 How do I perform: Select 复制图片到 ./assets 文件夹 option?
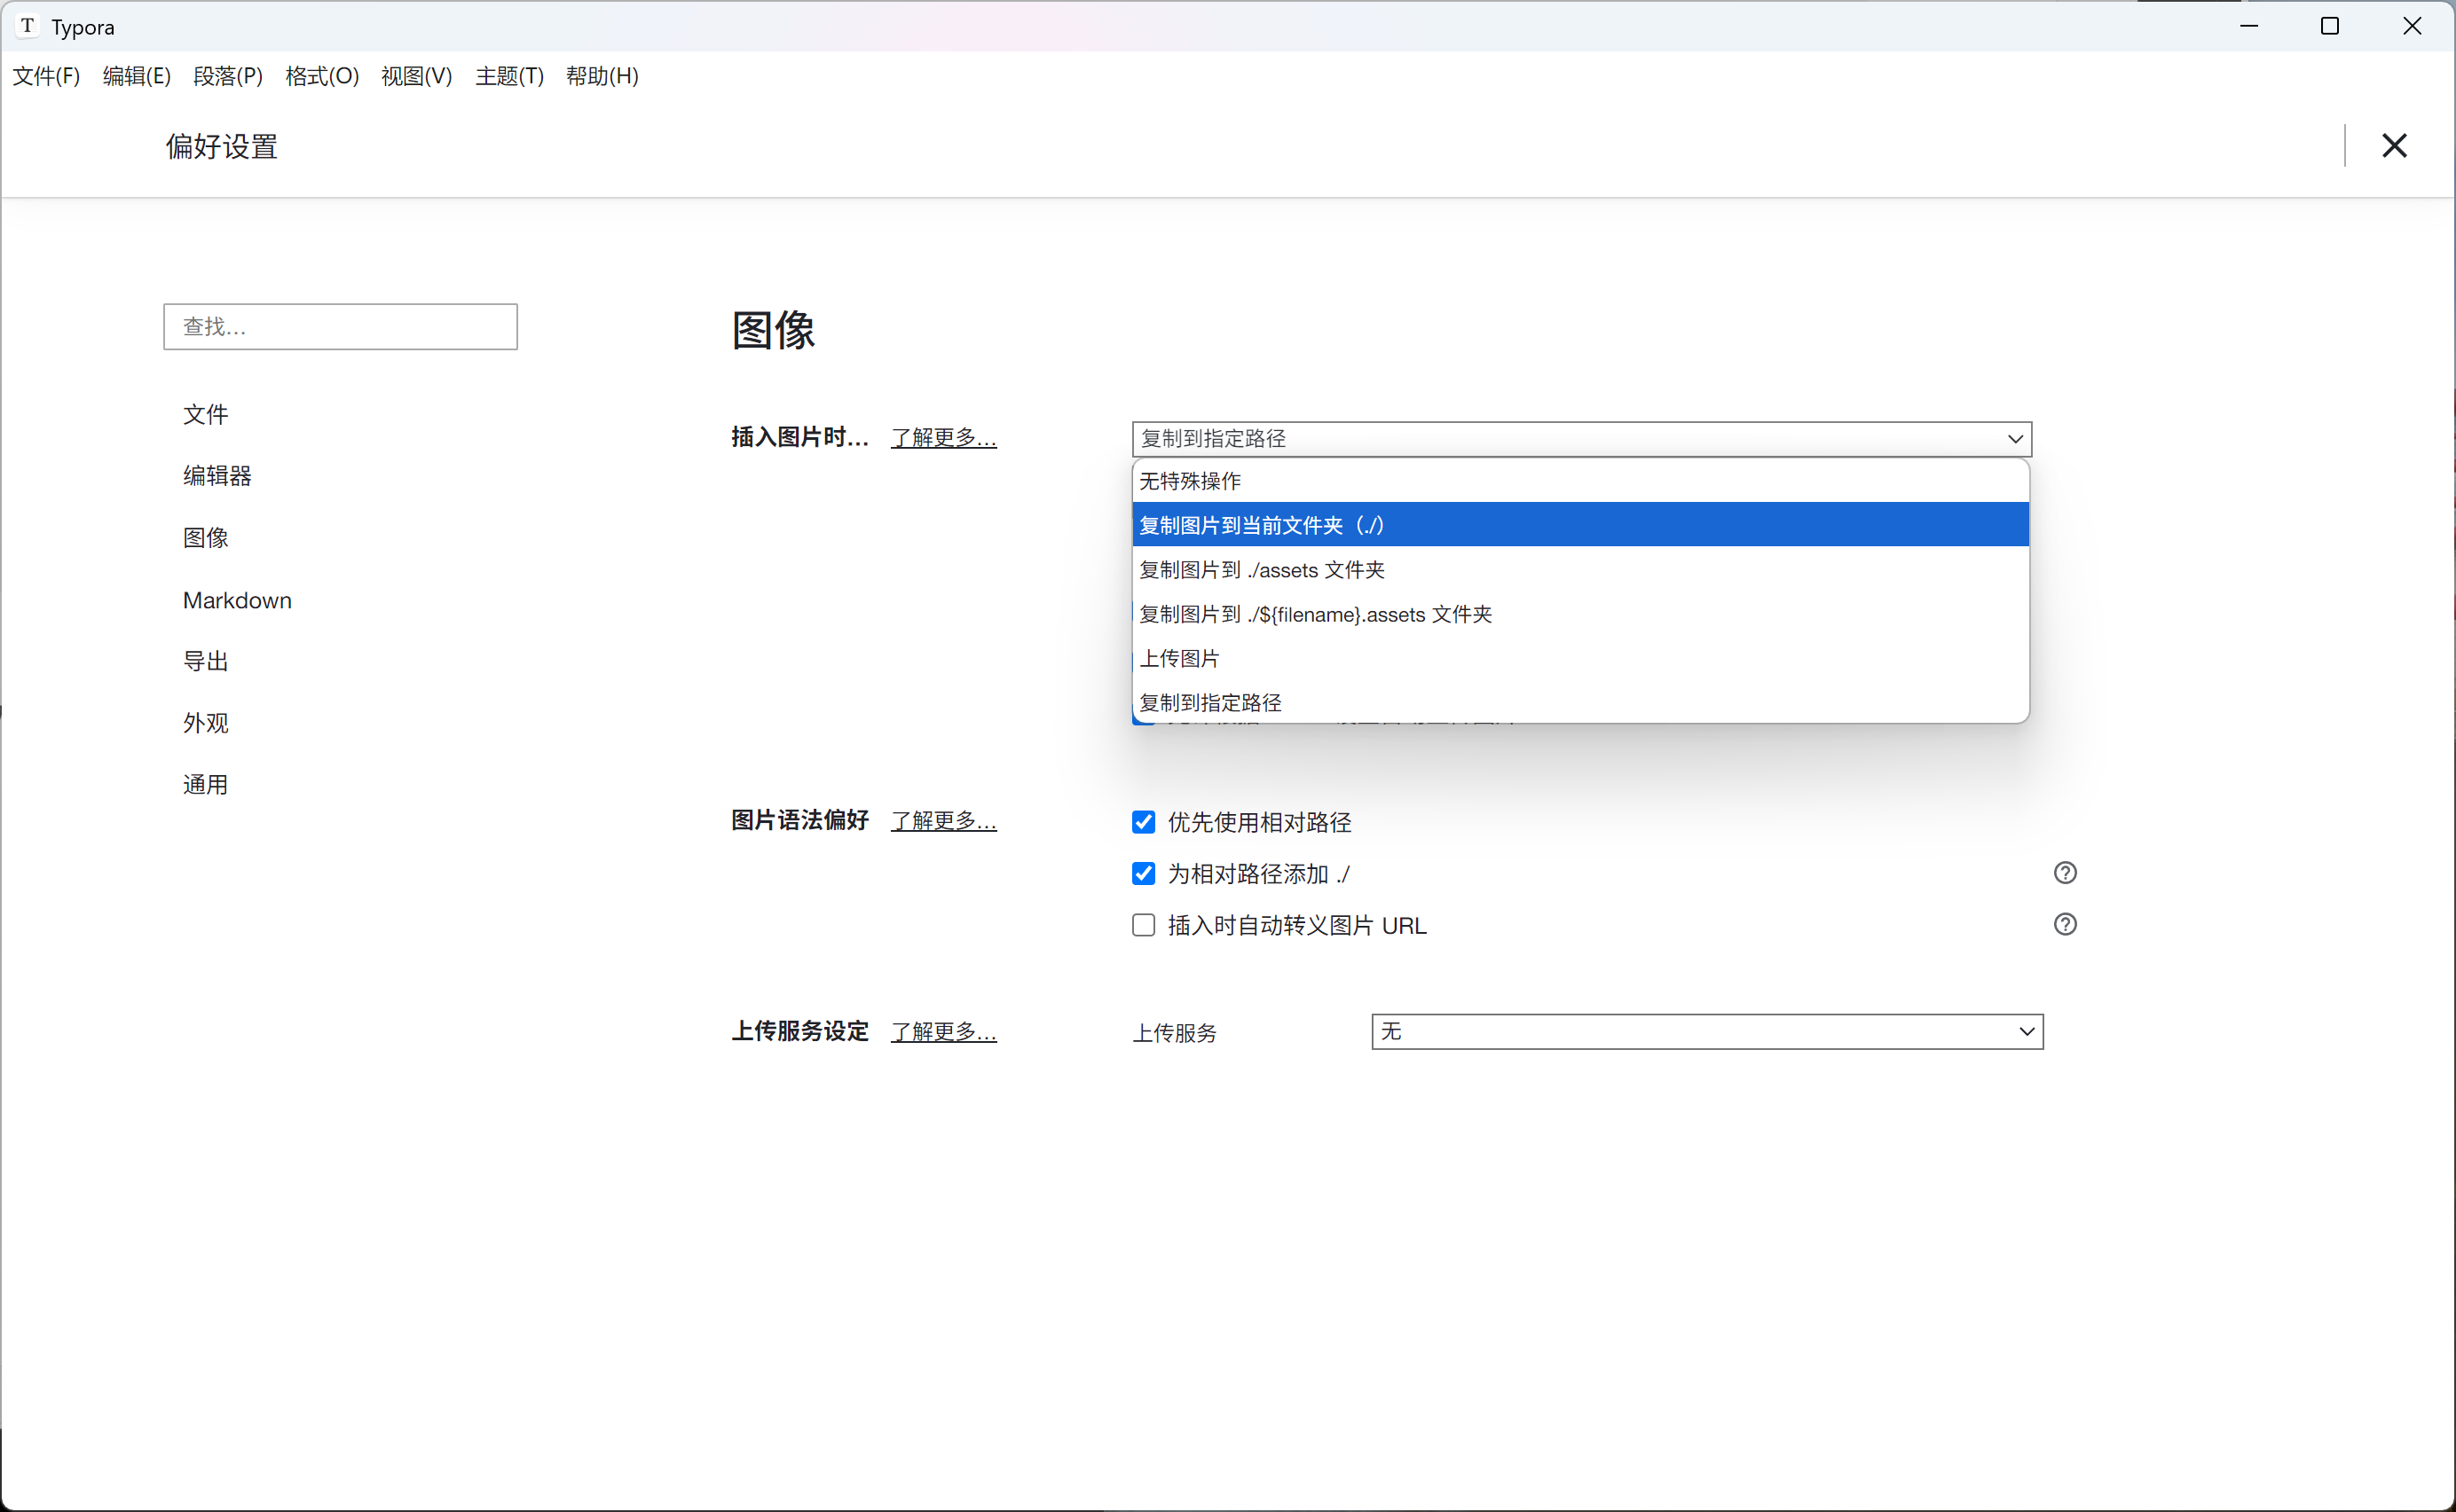pyautogui.click(x=1580, y=569)
